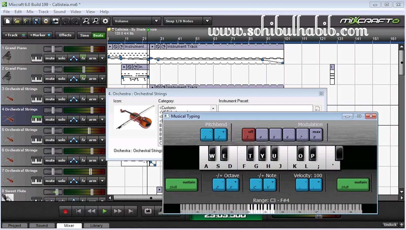Expand the dropdown arrow on track 3 Orchestral Strings
The height and width of the screenshot is (230, 406).
coord(102,99)
